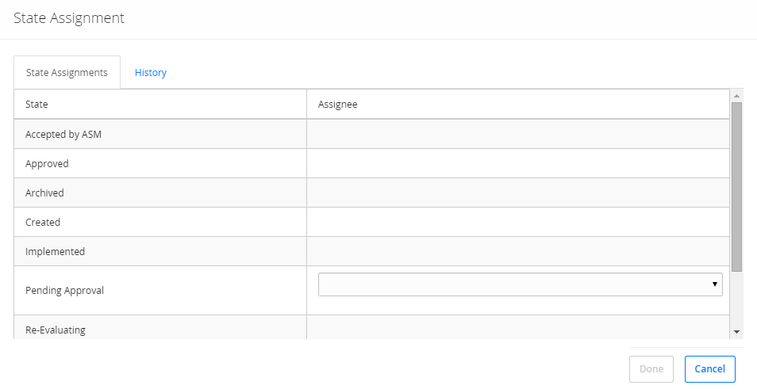Click the vertical scrollbar thumb
Image resolution: width=757 pixels, height=389 pixels.
(736, 186)
